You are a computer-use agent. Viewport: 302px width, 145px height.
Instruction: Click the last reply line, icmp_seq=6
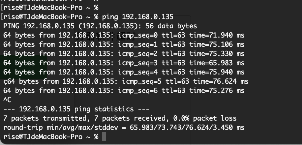(x=124, y=90)
